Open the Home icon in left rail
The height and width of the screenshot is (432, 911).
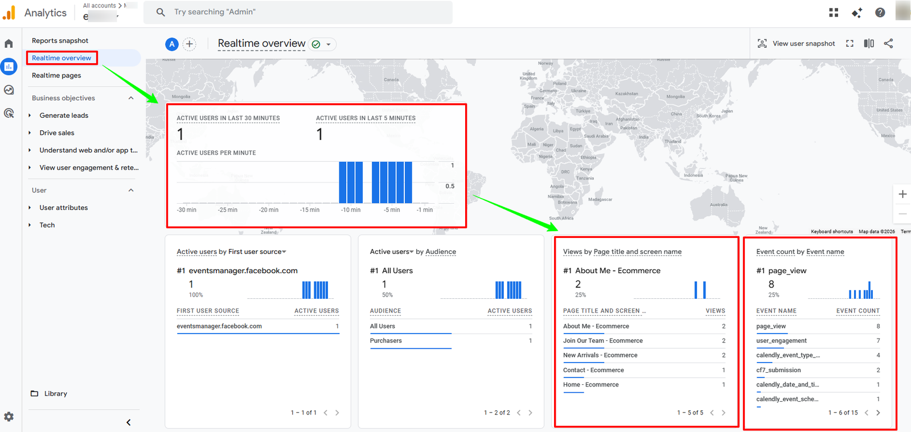(9, 44)
